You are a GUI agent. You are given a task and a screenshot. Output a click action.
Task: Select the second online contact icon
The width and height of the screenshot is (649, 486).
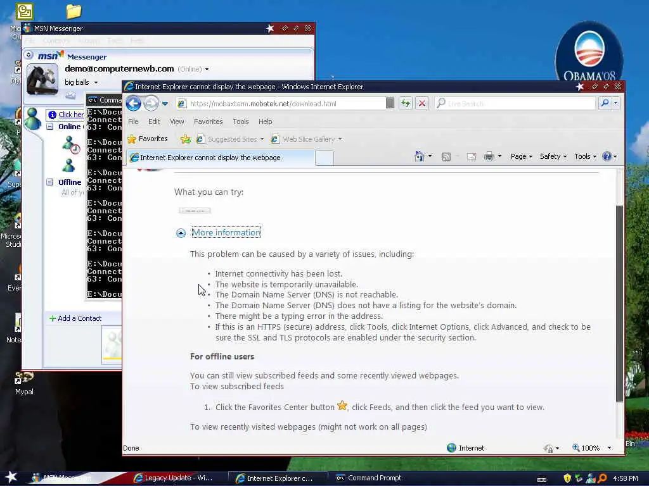[68, 165]
